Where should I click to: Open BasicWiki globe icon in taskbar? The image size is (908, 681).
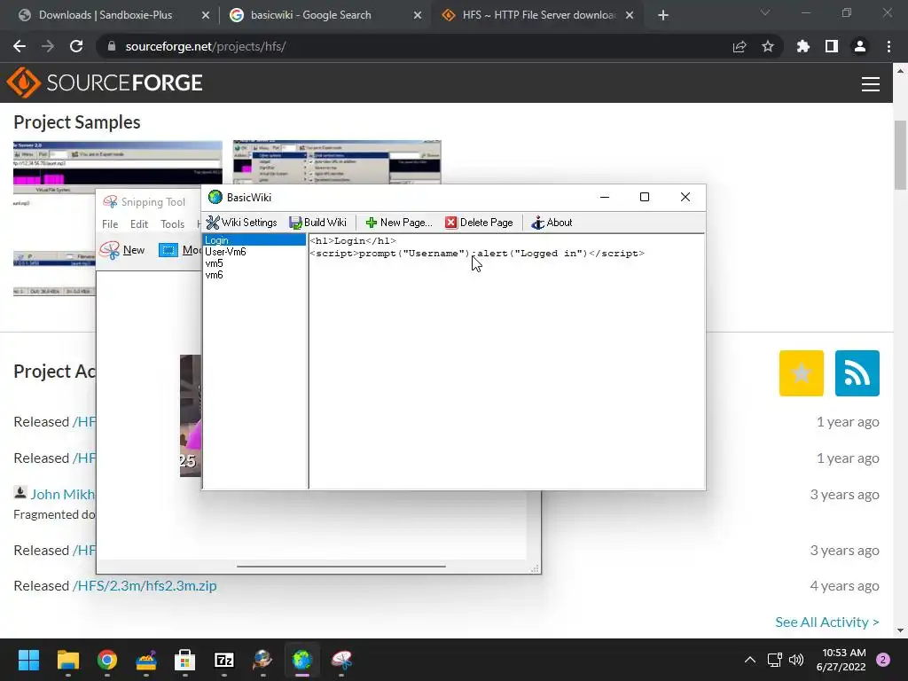[302, 660]
